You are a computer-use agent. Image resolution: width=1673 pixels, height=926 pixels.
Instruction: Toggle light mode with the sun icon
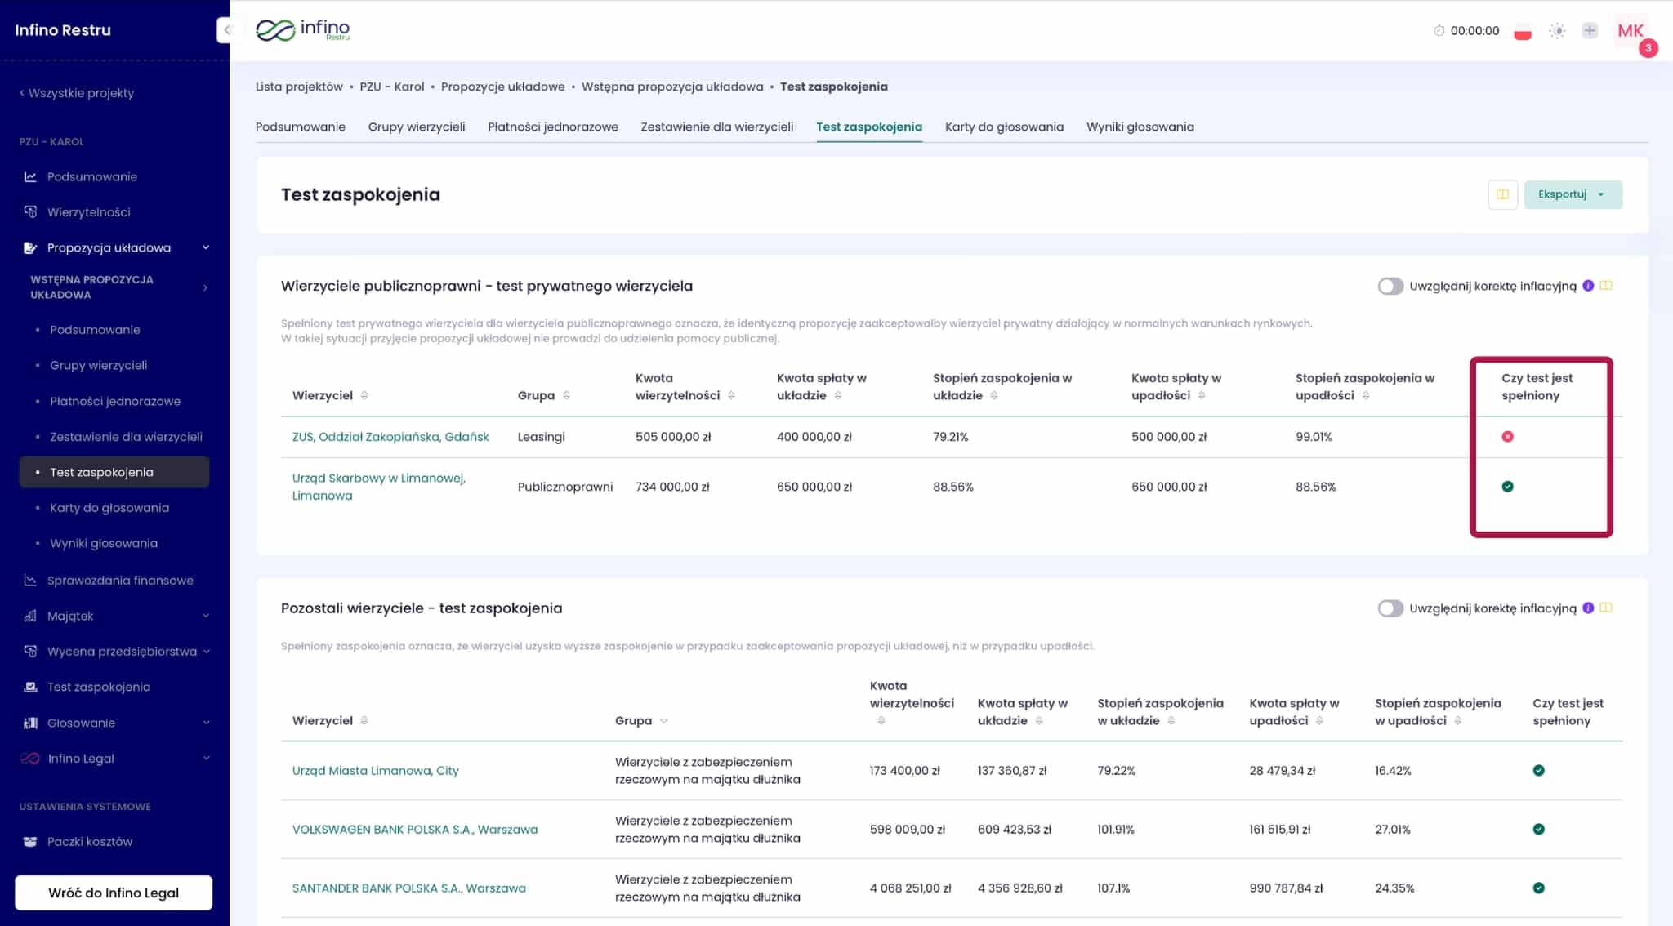[x=1557, y=31]
